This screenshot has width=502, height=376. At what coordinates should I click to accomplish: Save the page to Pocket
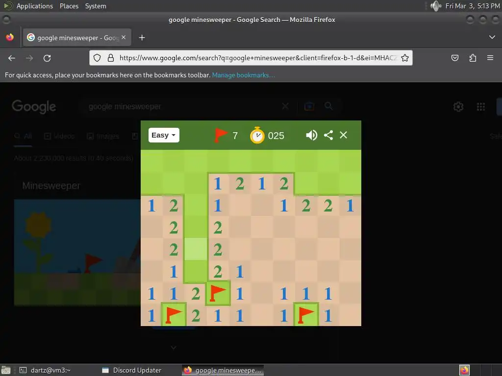tap(454, 58)
